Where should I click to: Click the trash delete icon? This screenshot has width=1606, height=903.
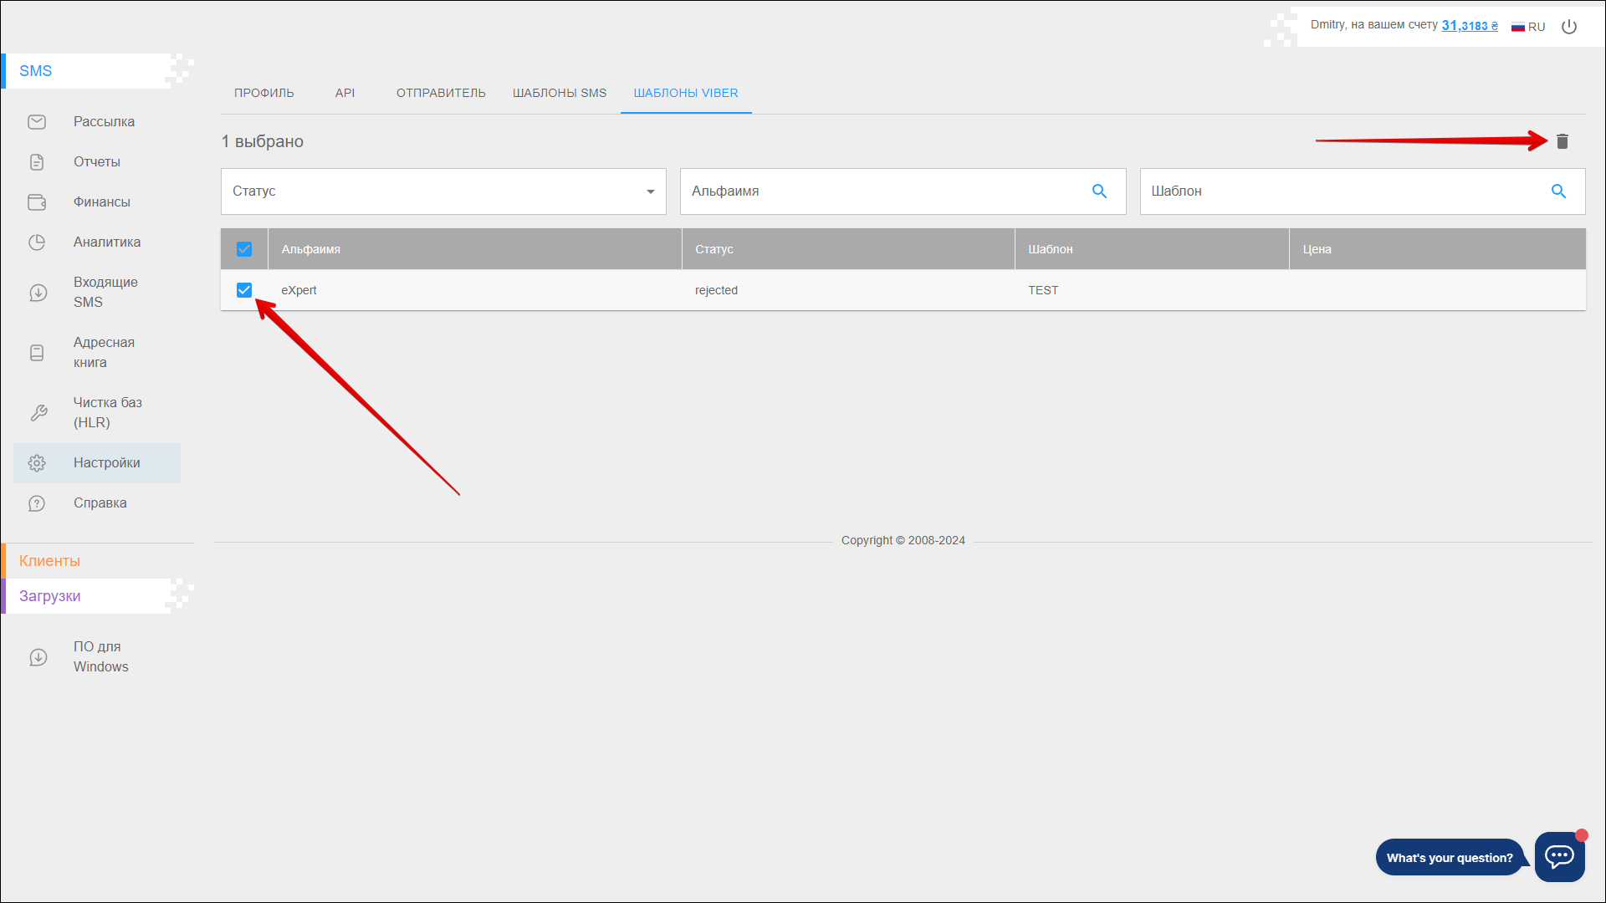[1562, 141]
